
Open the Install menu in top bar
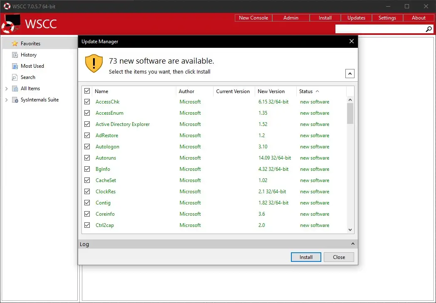(325, 18)
